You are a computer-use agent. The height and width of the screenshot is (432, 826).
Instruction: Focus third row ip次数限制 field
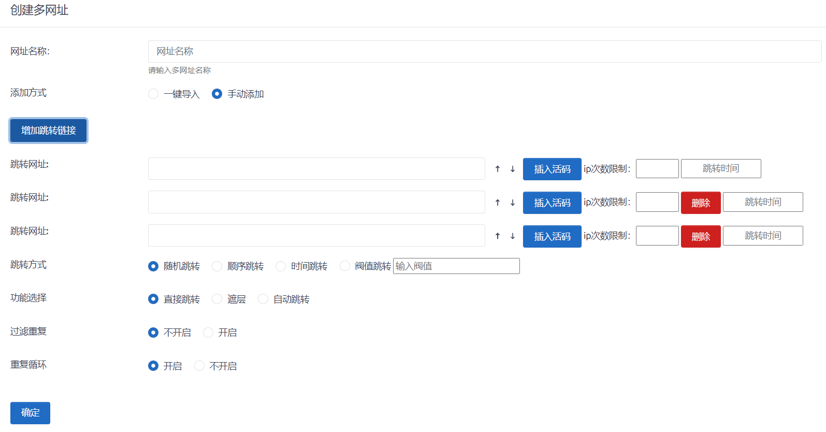coord(657,236)
